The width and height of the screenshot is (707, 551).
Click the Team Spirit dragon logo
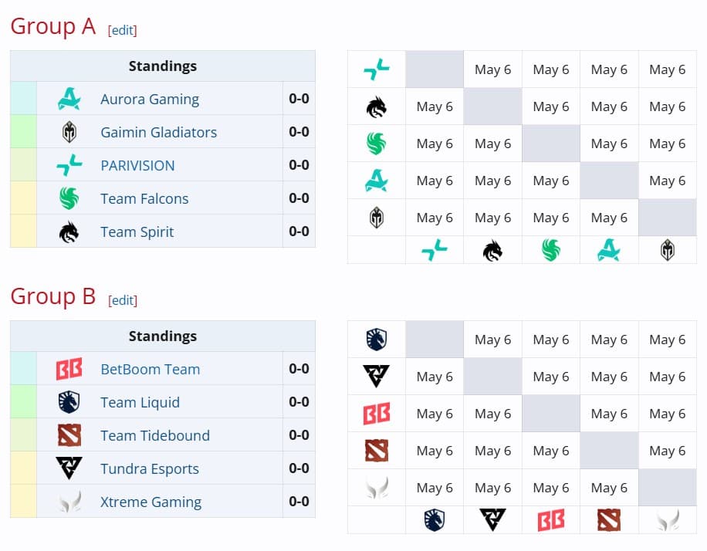pos(69,231)
